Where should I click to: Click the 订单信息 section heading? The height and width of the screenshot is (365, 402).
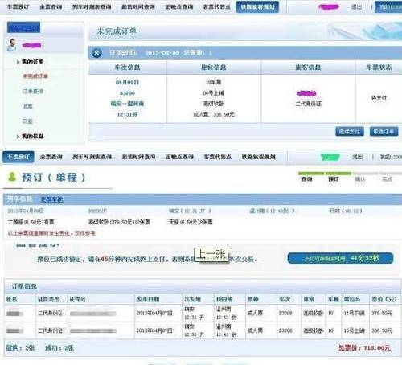(24, 286)
